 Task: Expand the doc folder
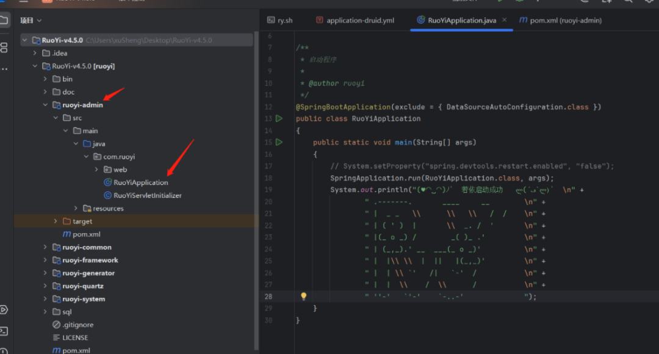(45, 92)
